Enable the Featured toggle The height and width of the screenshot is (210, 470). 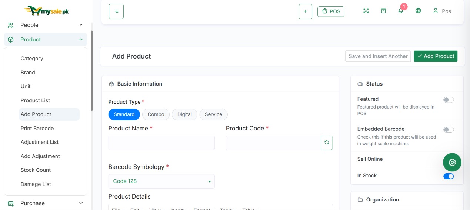[449, 100]
